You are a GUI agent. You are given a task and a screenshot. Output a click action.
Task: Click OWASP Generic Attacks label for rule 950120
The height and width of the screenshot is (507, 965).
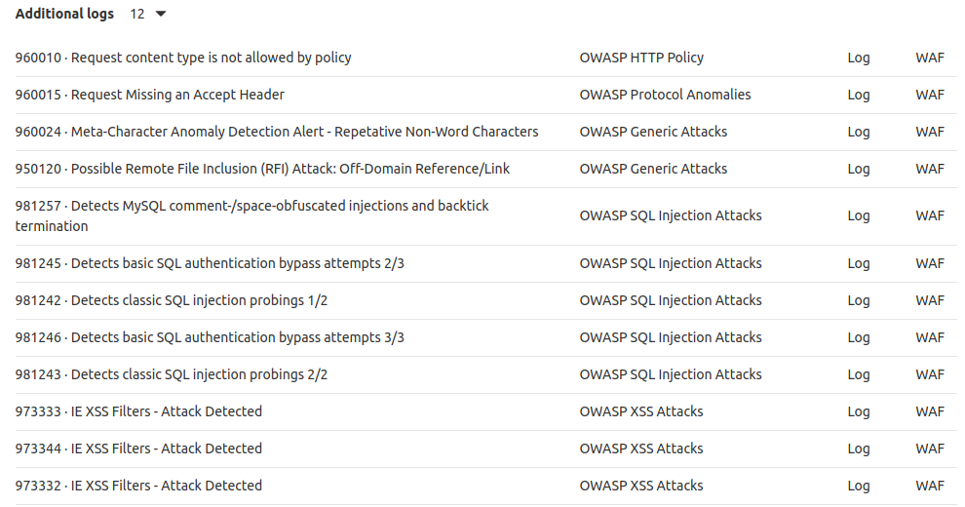(653, 169)
